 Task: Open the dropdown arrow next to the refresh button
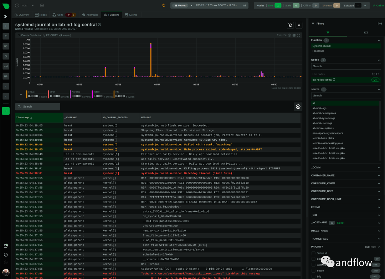[299, 25]
